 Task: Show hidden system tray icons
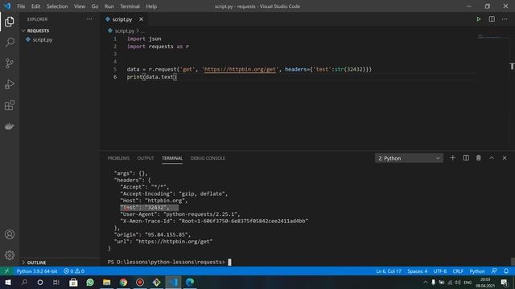425,282
